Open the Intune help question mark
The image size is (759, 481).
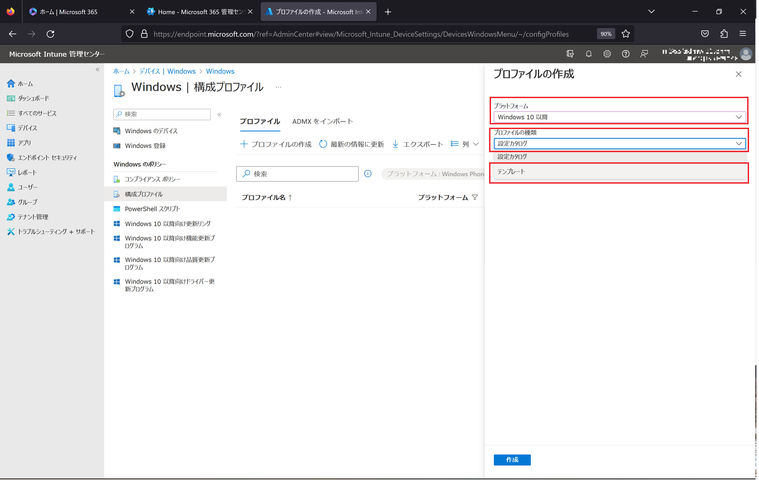(626, 54)
